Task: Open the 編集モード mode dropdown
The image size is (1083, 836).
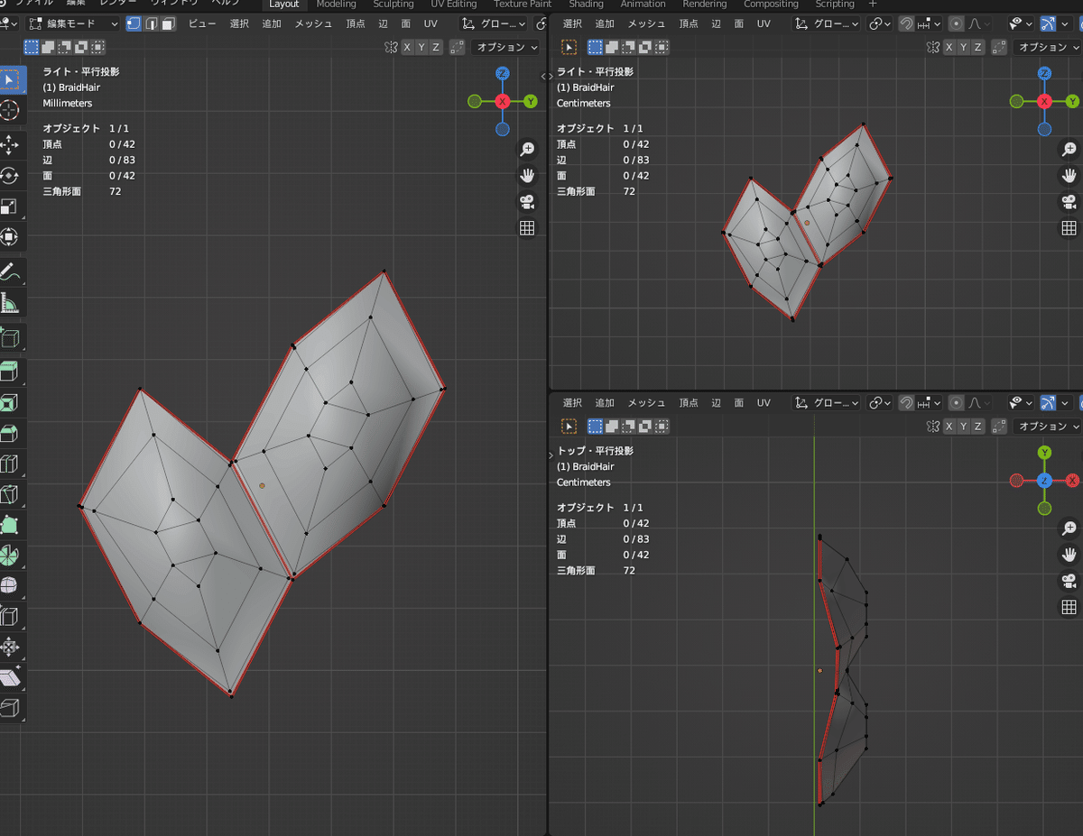Action: pos(72,23)
